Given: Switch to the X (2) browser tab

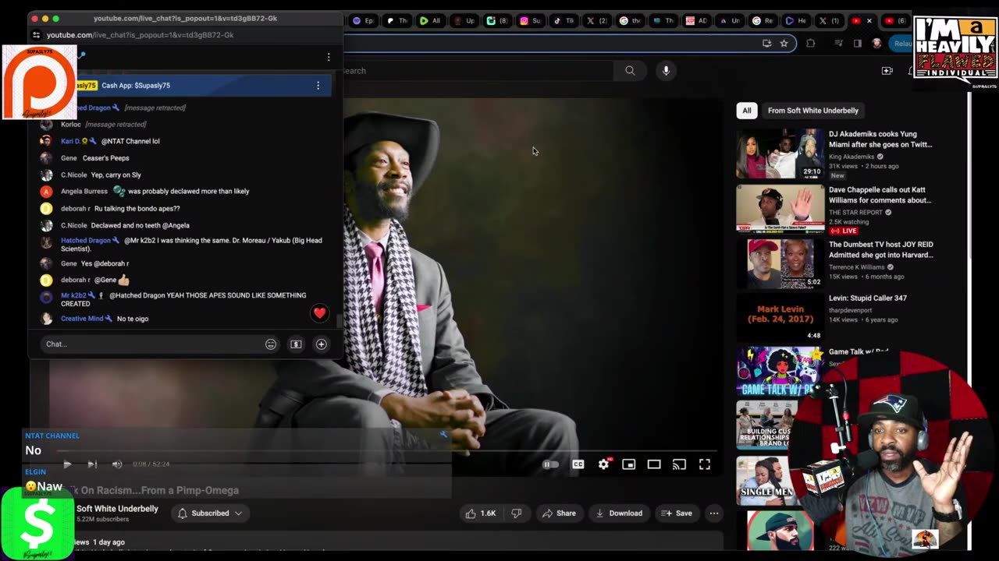Looking at the screenshot, I should point(599,21).
